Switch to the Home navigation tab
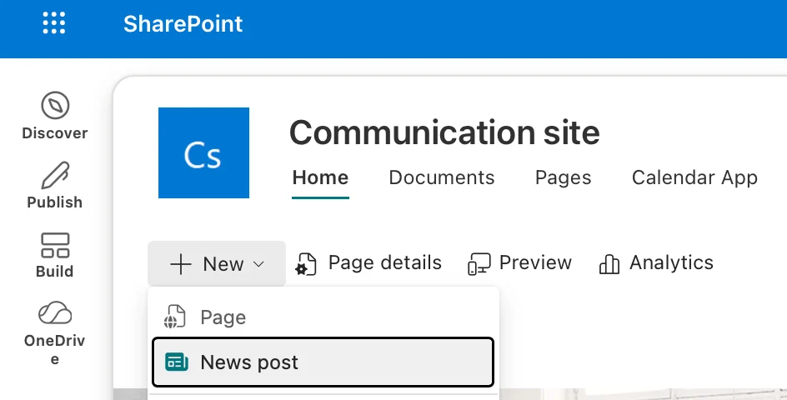Screen dimensions: 787x400 (x=320, y=177)
